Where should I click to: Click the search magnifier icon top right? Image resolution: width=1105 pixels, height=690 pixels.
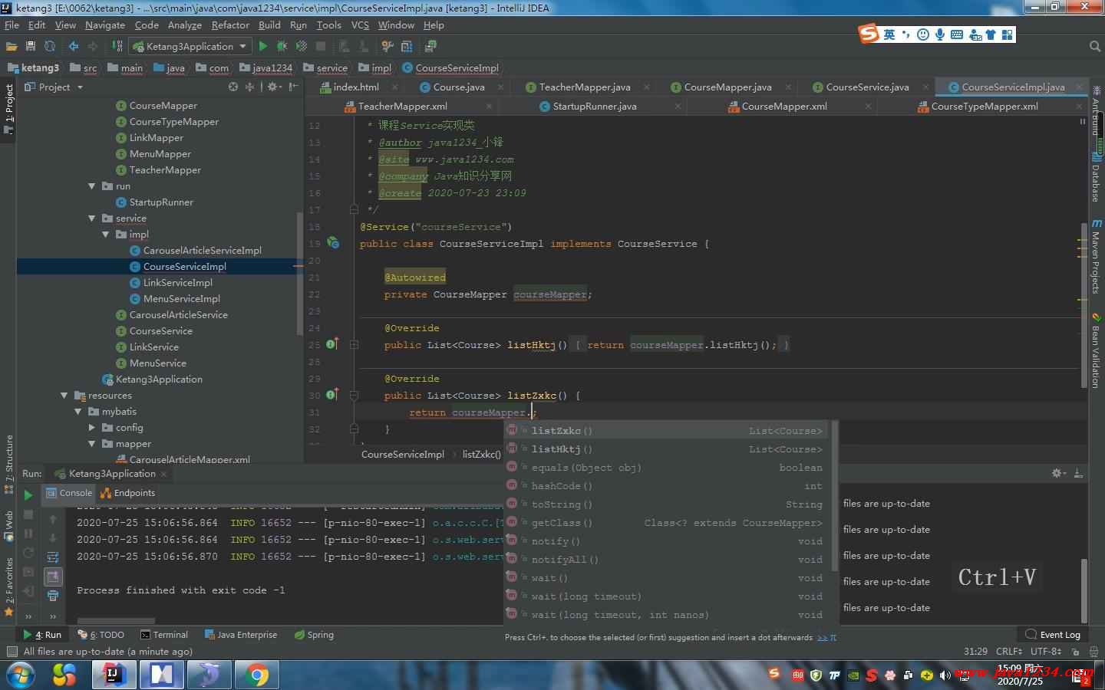[1095, 46]
